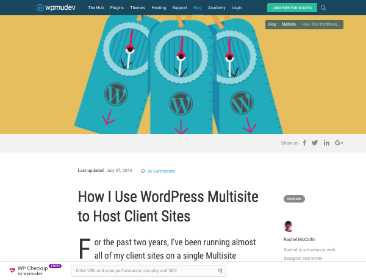
Task: Open Rachel McCollin's avatar
Action: pyautogui.click(x=289, y=226)
